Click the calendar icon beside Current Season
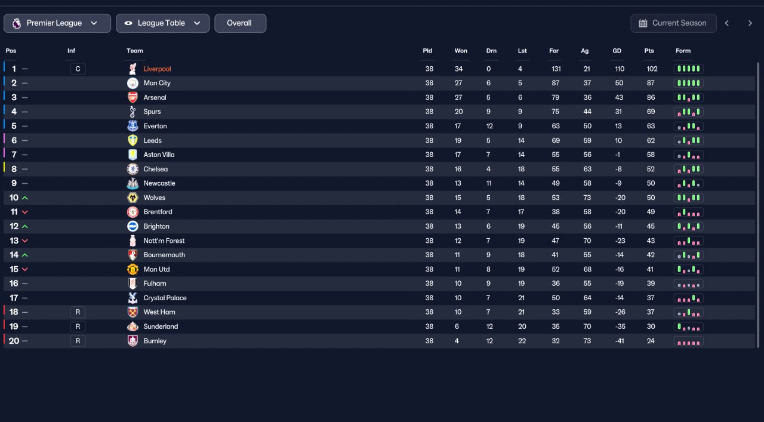This screenshot has height=422, width=764. pyautogui.click(x=643, y=23)
